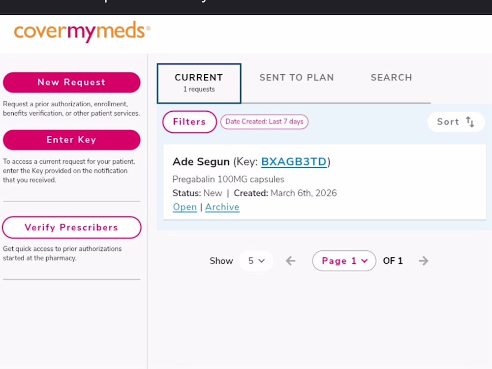Click the Created March 6th, 2026 date
The width and height of the screenshot is (492, 369).
tap(304, 193)
